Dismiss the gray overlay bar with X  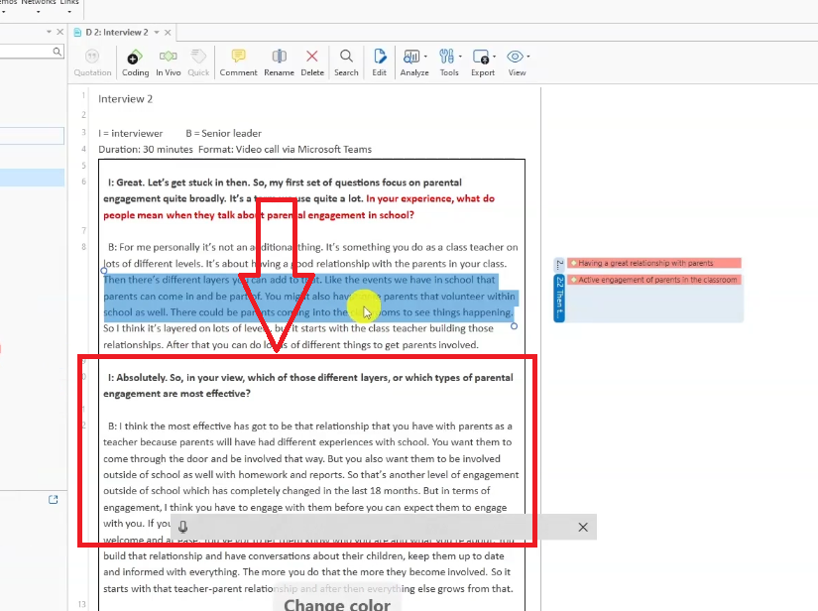coord(583,528)
